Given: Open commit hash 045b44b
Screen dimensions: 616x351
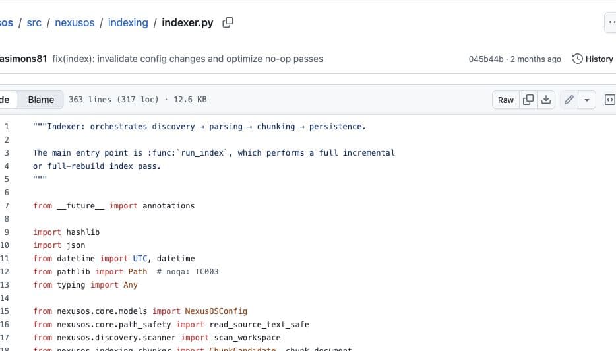Looking at the screenshot, I should tap(486, 59).
